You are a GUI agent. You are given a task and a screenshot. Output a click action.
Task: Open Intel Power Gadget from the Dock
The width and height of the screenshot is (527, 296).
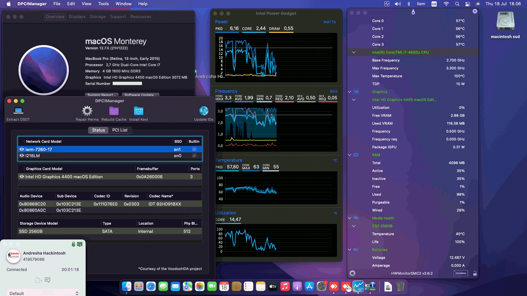click(x=359, y=286)
